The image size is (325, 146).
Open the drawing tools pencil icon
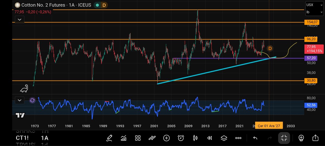(x=109, y=138)
